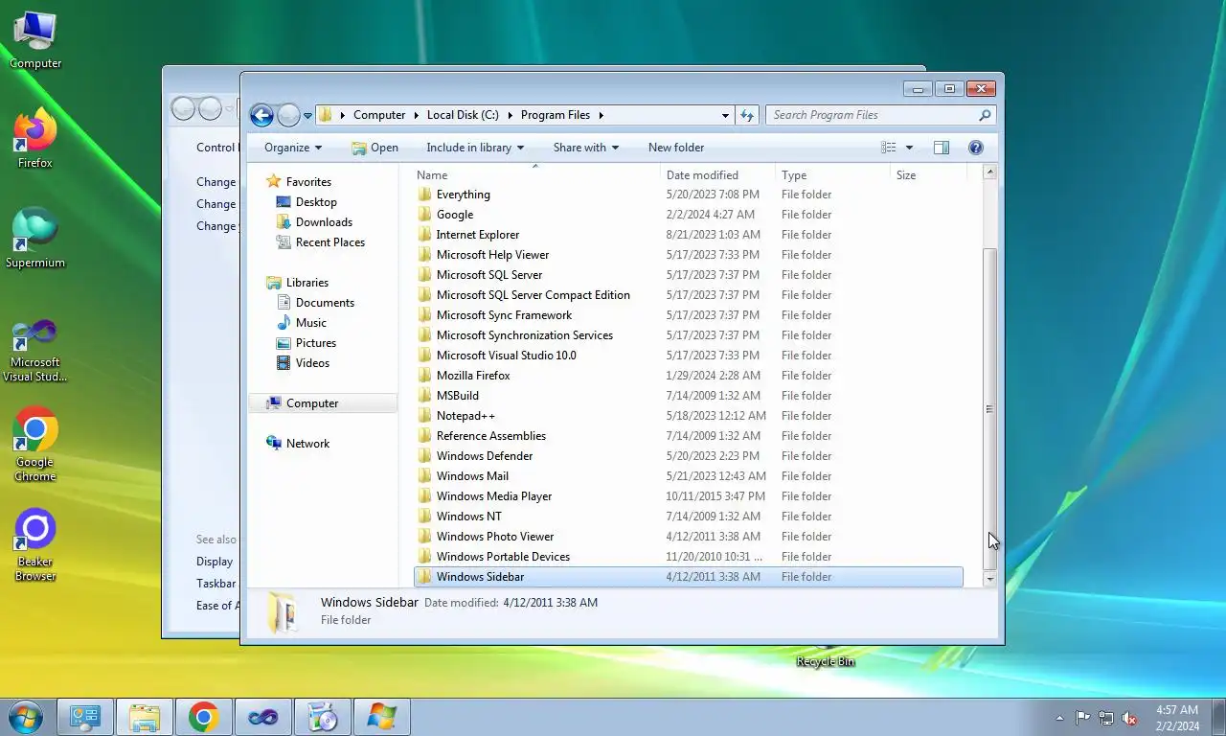Open the recent pages dropdown arrow
The height and width of the screenshot is (736, 1226).
click(x=307, y=116)
